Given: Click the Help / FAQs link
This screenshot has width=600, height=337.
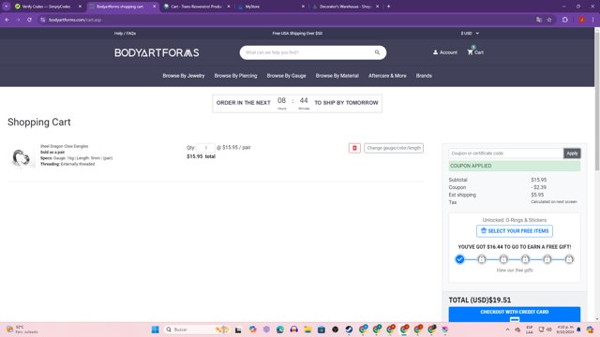Looking at the screenshot, I should tap(125, 34).
